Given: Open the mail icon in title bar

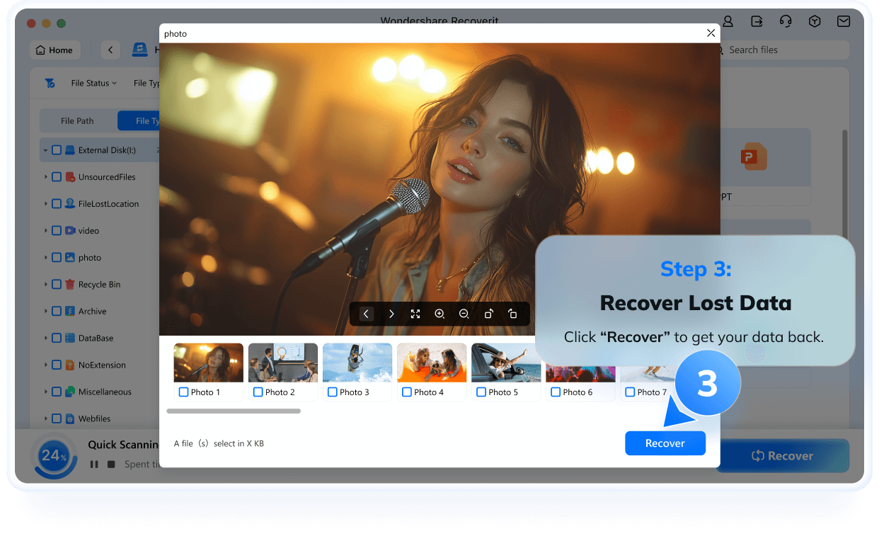Looking at the screenshot, I should (x=844, y=22).
